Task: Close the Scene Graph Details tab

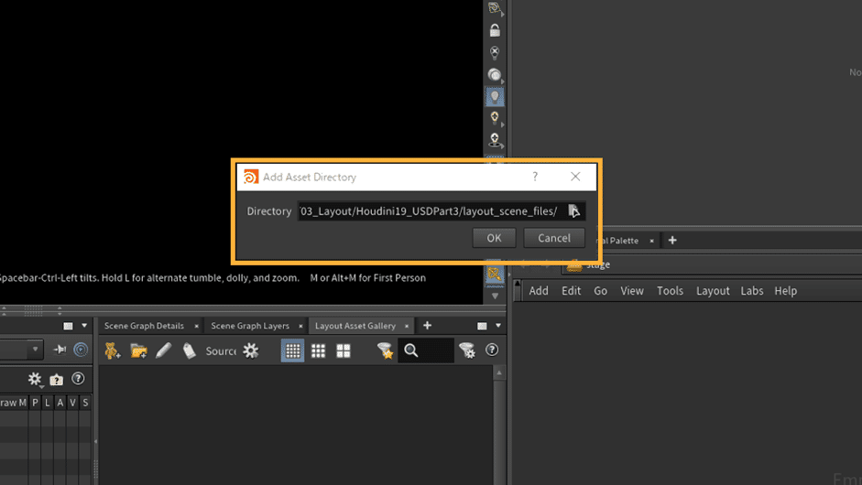Action: pos(196,327)
